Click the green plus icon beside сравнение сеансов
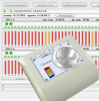 coord(11,11)
